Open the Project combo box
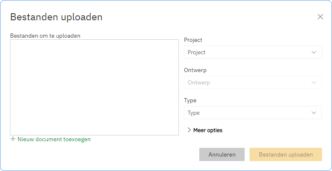Screen dimensions: 332x171 (x=253, y=52)
